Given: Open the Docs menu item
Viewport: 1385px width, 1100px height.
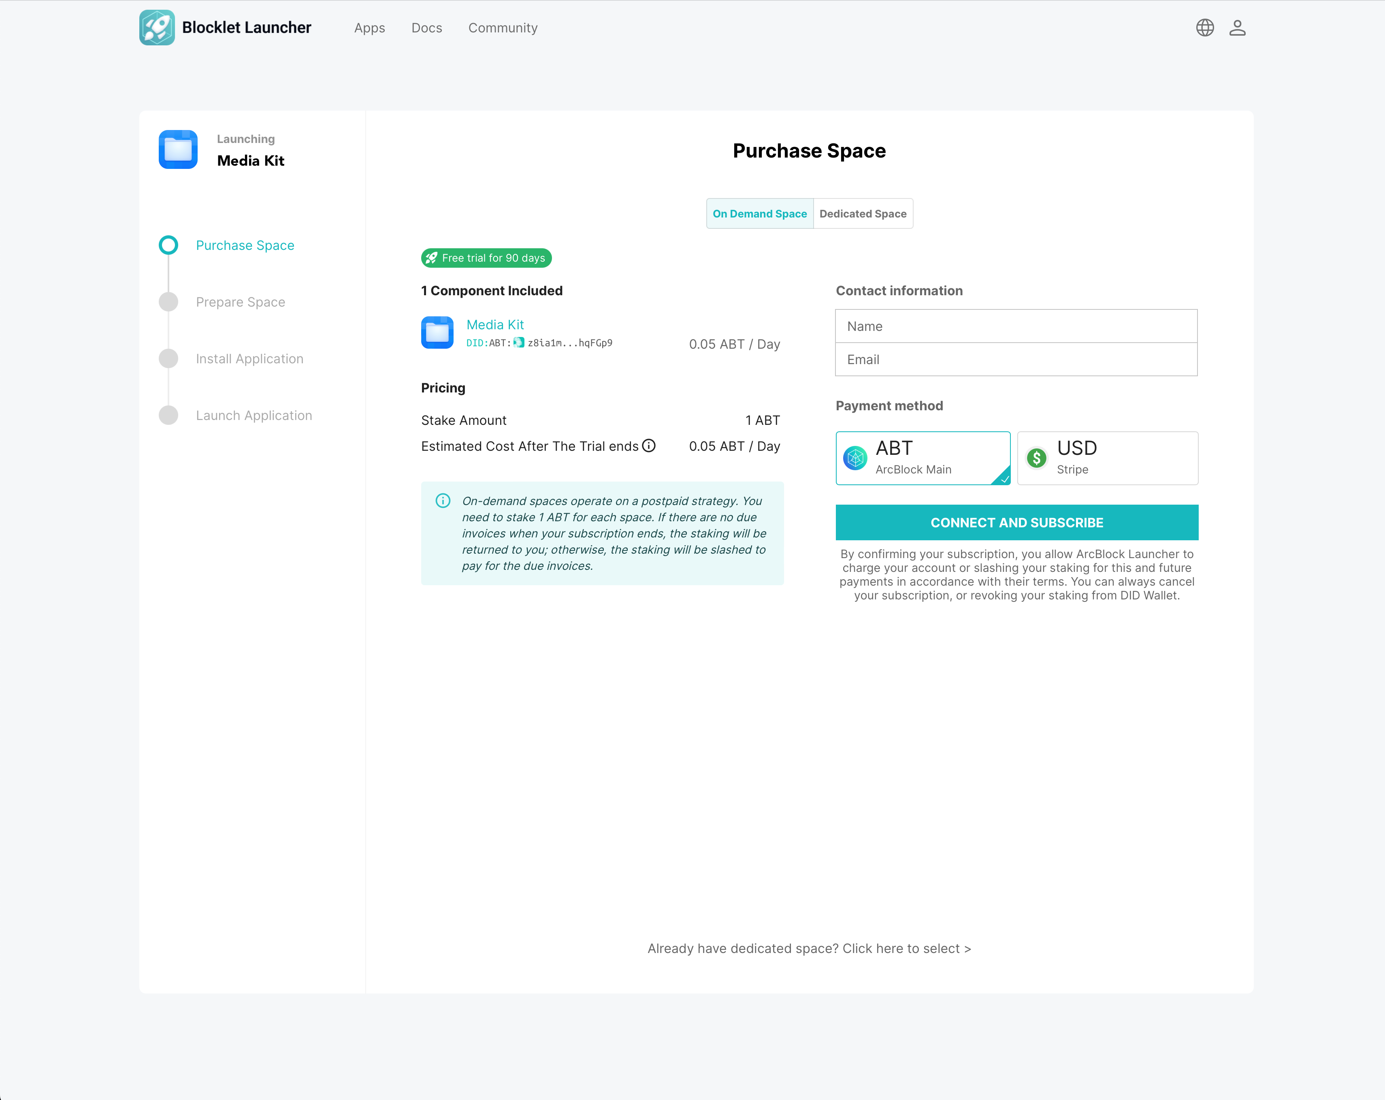Looking at the screenshot, I should [x=426, y=28].
